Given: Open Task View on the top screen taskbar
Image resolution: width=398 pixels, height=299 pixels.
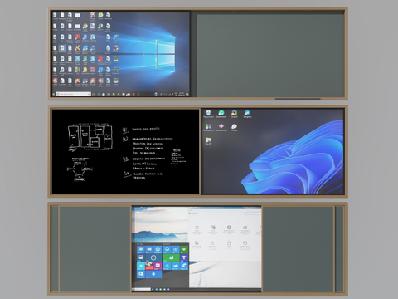Looking at the screenshot, I should (94, 94).
